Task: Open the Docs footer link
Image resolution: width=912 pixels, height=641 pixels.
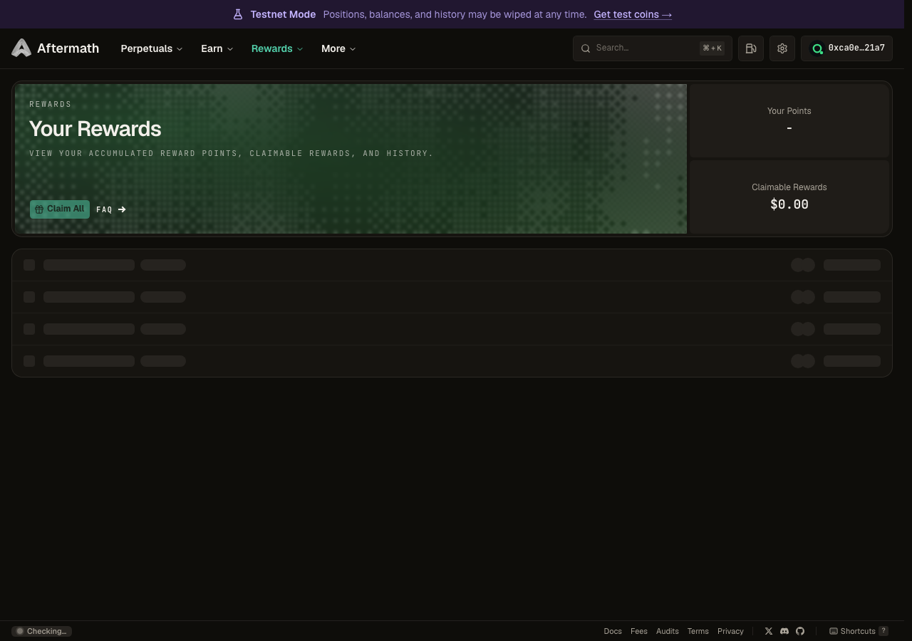Action: [x=613, y=631]
